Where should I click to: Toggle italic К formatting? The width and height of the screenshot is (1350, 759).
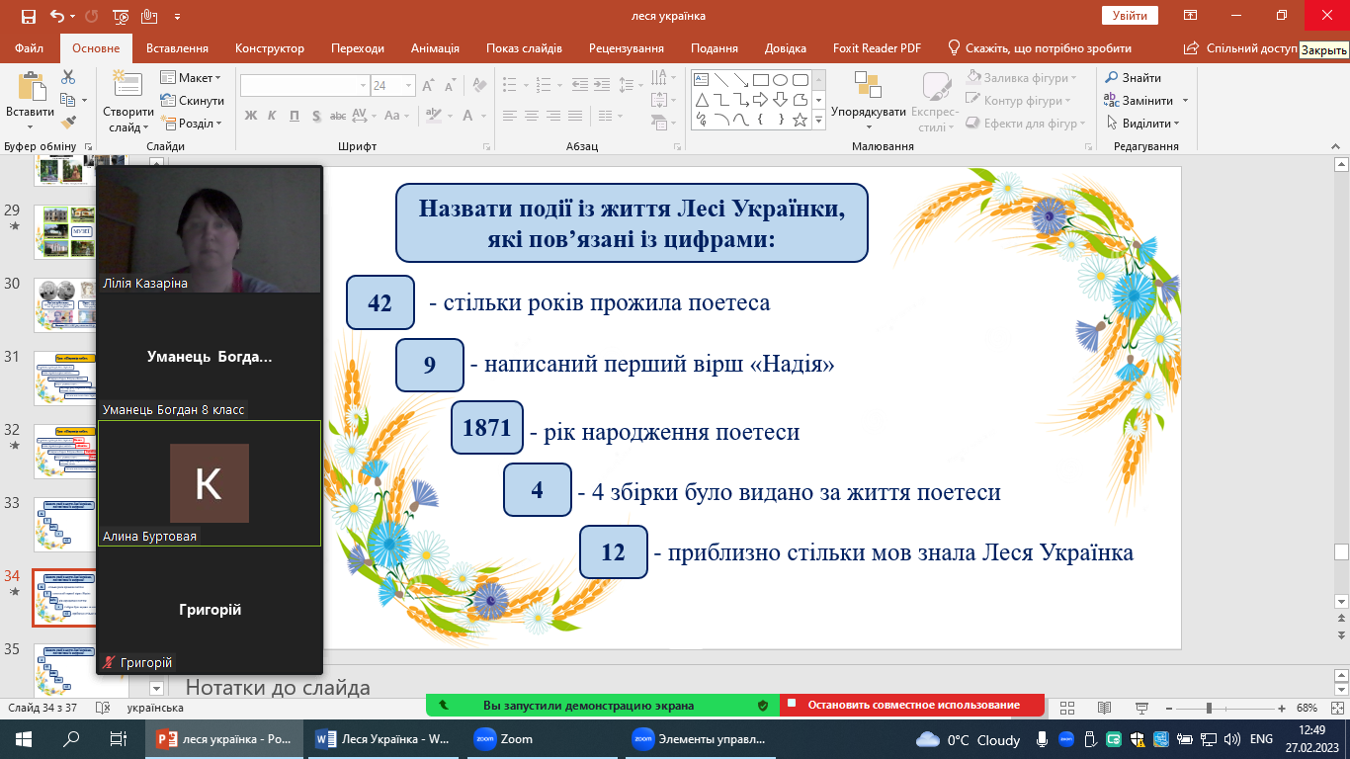coord(273,116)
